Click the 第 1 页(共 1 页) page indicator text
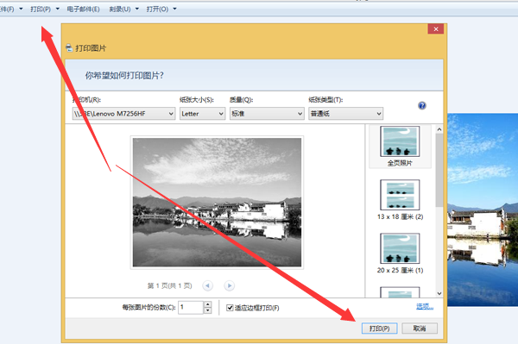518x344 pixels. point(169,285)
